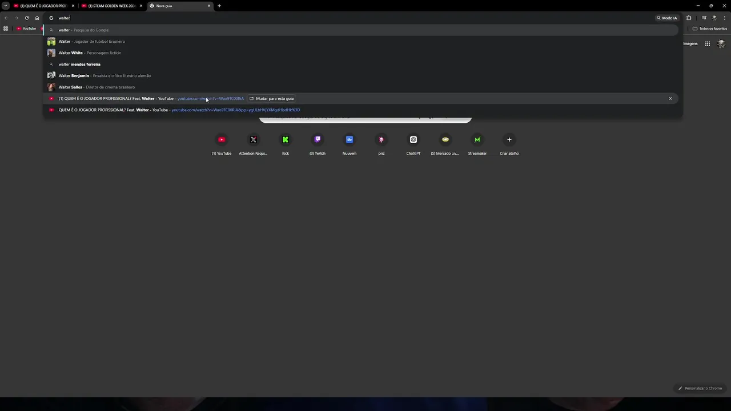Viewport: 731px width, 411px height.
Task: Click Criar atalho add shortcut button
Action: 509,144
